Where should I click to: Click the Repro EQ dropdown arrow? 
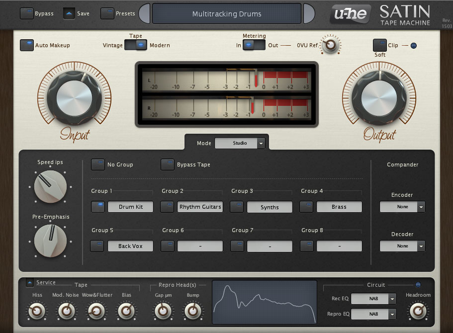tap(392, 314)
